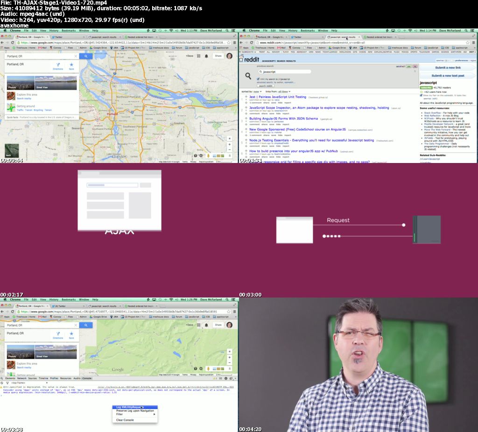Open Bookmarks menu in the 00:00:44 frame menu bar
The height and width of the screenshot is (432, 478).
click(69, 30)
